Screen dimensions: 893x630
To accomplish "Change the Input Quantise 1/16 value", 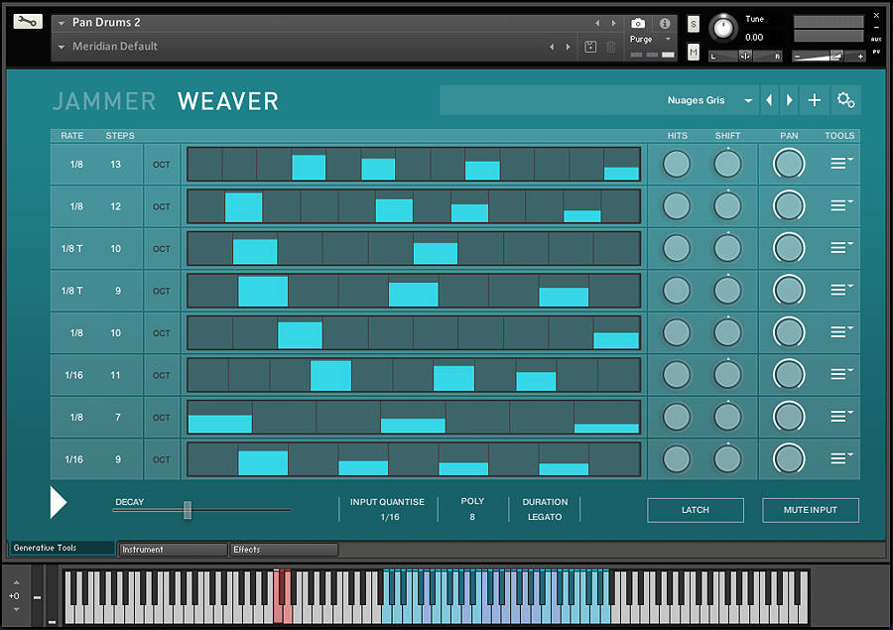I will point(390,517).
